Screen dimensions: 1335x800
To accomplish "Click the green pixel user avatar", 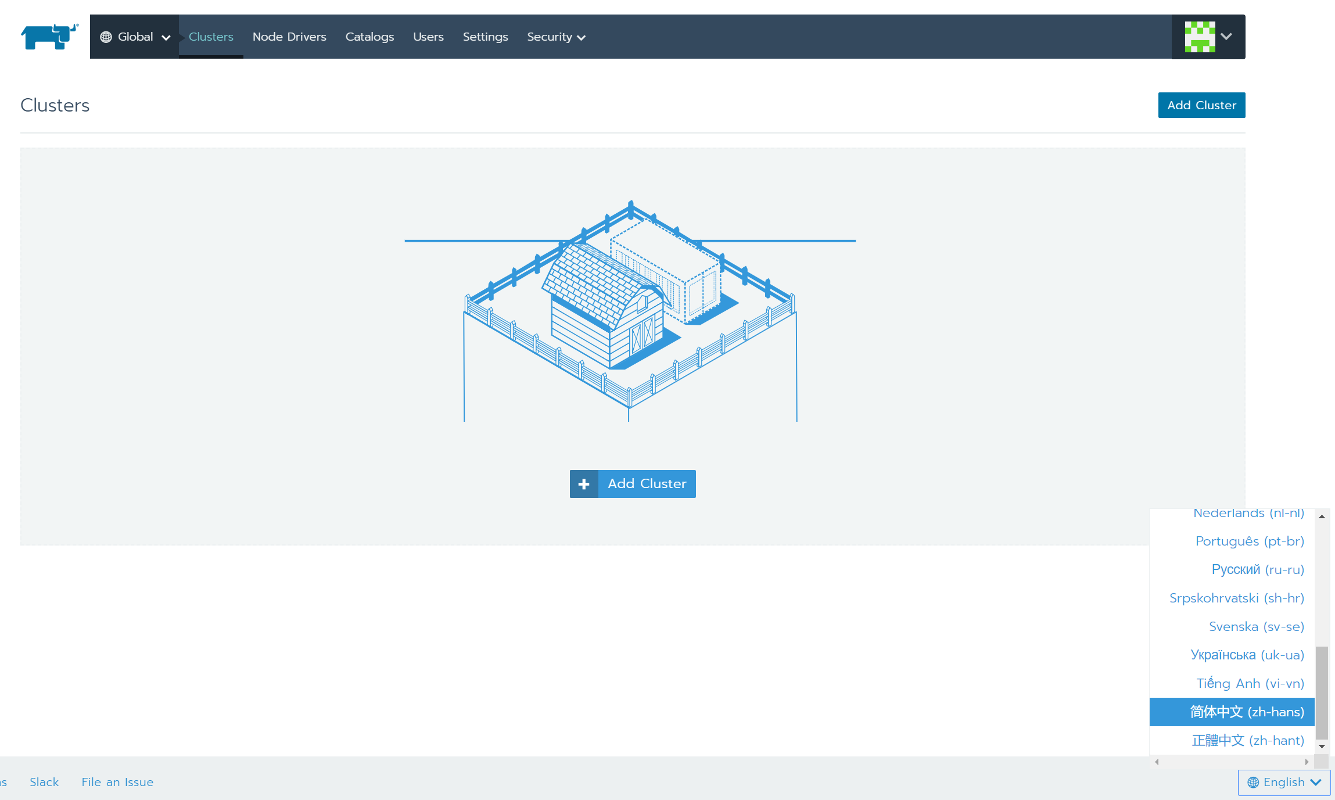I will click(1200, 37).
